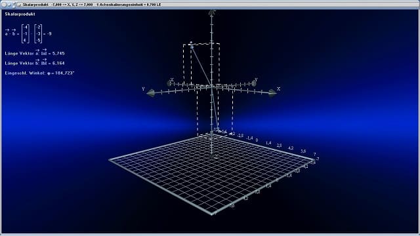420x236 pixels.
Task: Click the endpoint of vector a
Action: (192, 47)
